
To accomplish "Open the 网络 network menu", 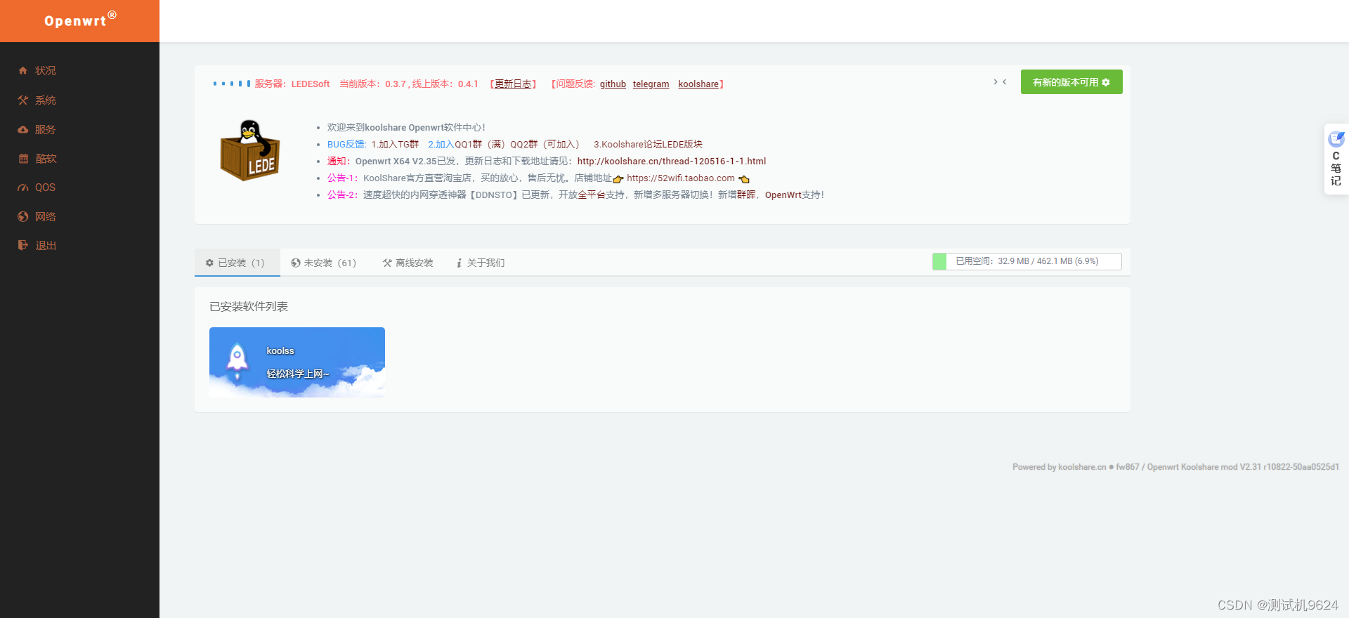I will pyautogui.click(x=46, y=217).
